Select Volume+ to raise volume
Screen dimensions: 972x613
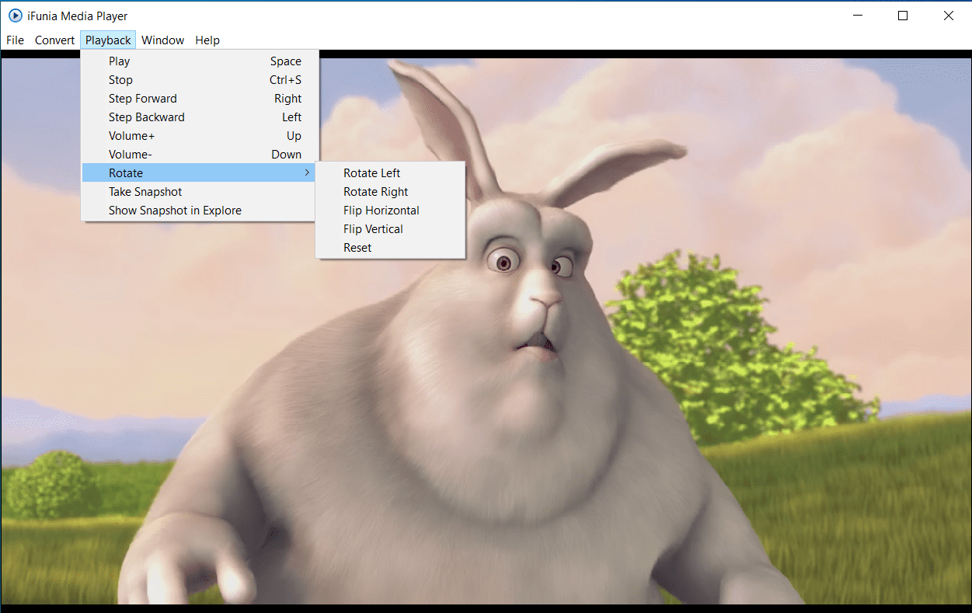coord(198,136)
